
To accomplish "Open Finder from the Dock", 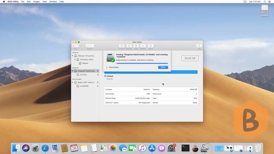I will (x=16, y=148).
